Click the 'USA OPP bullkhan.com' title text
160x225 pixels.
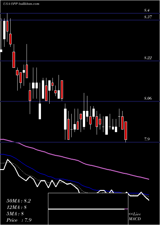click(x=21, y=4)
